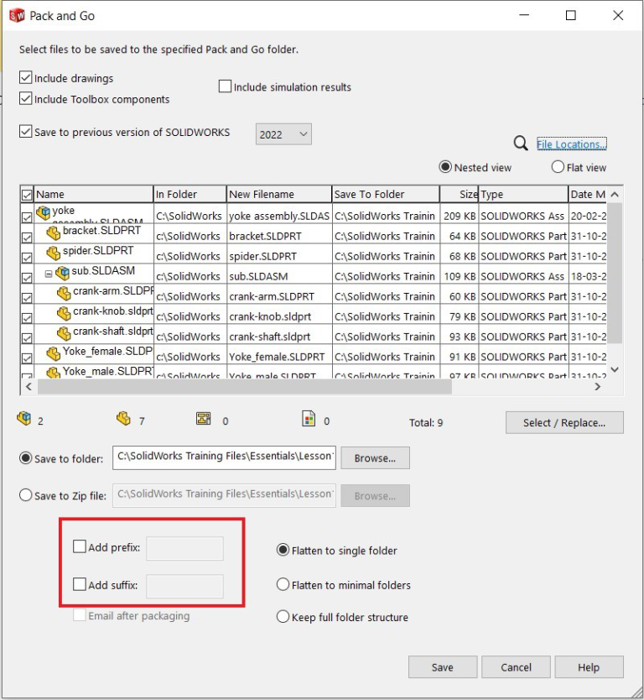Viewport: 644px width, 700px height.
Task: Choose Flatten to minimal folders
Action: (x=283, y=584)
